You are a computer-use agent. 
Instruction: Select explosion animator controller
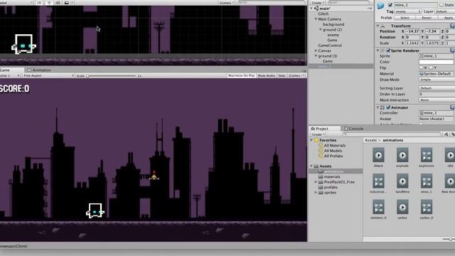427,158
